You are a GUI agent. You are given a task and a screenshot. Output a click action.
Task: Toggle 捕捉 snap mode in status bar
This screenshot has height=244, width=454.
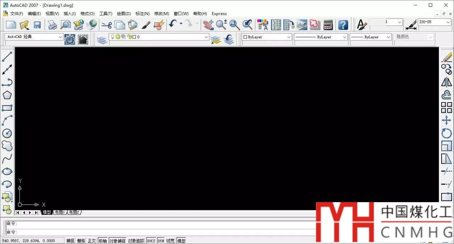coord(70,241)
